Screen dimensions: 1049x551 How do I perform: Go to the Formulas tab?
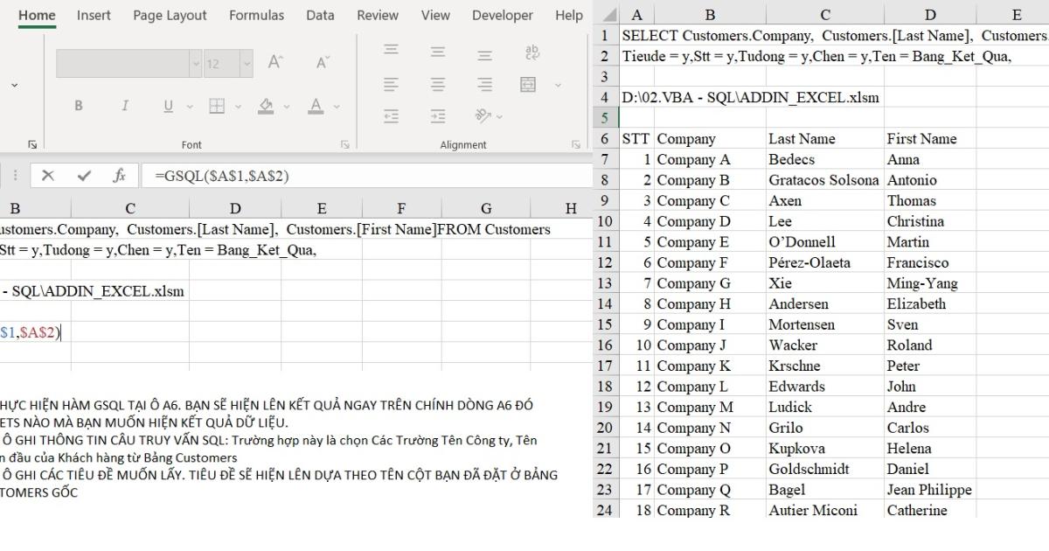pyautogui.click(x=256, y=15)
